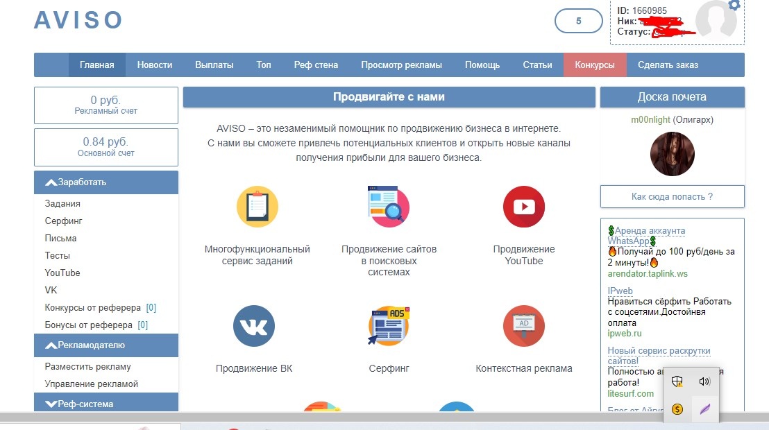Screen dimensions: 769x430
Task: Open the profile settings gear icon
Action: [x=734, y=5]
